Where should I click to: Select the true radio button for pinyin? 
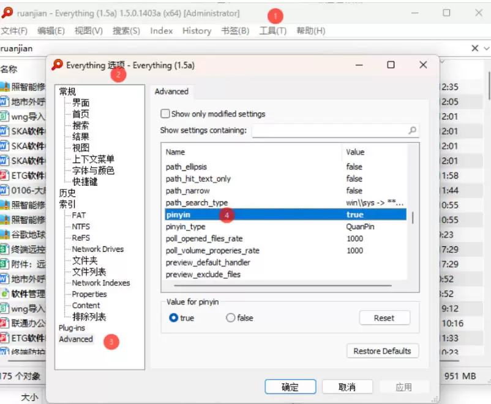coord(173,318)
